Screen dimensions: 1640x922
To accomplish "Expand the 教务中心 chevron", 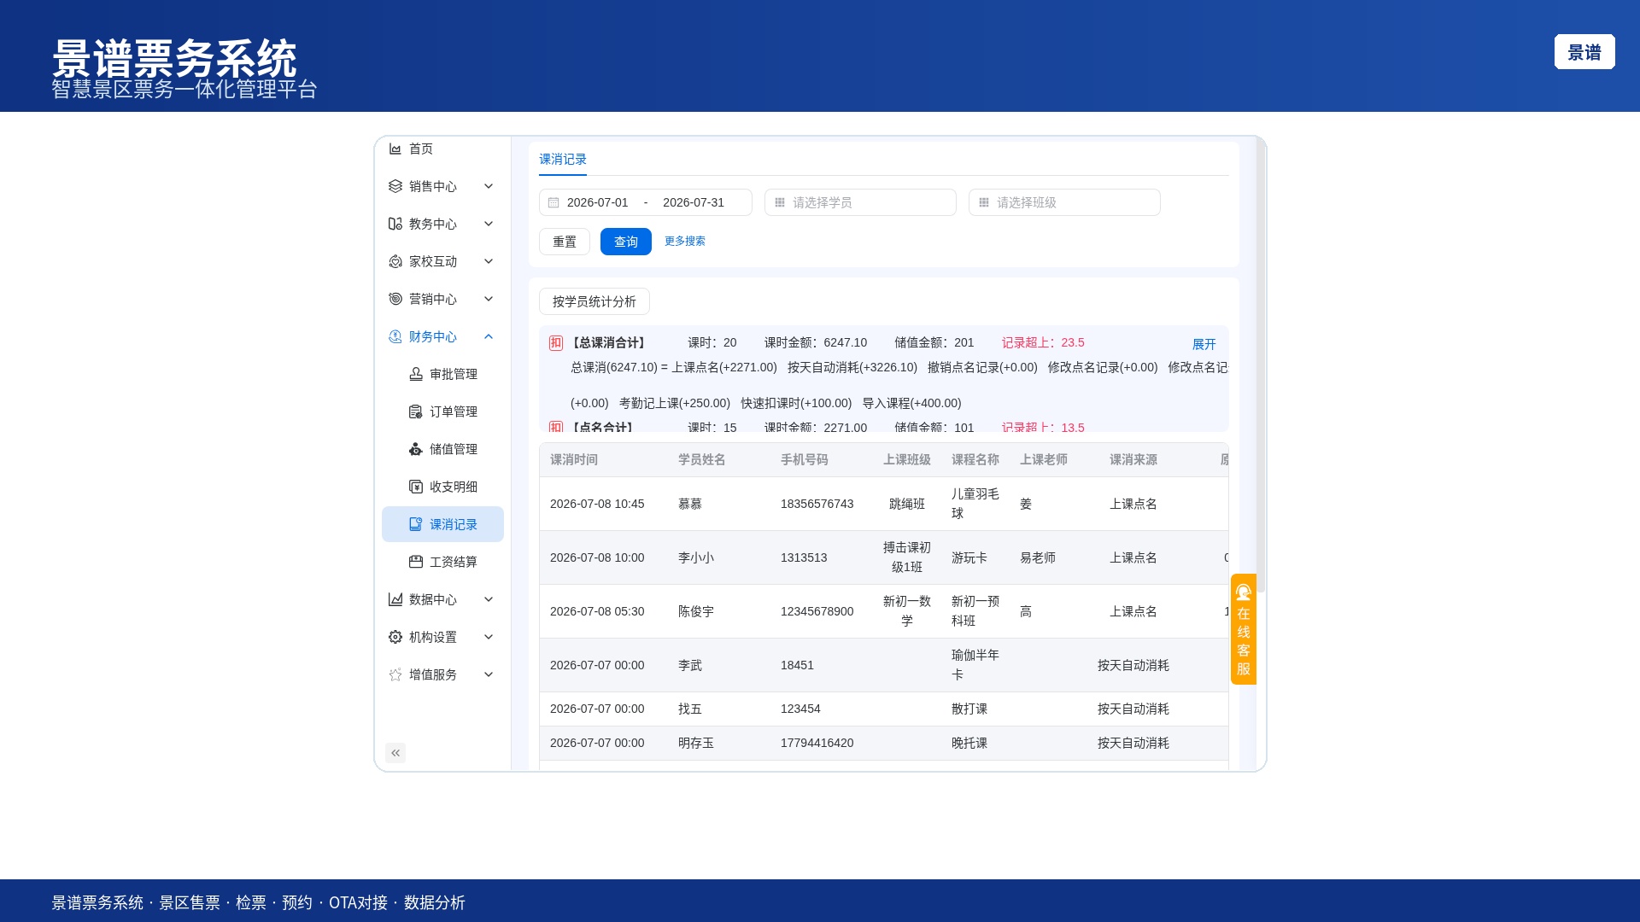I will [x=489, y=224].
